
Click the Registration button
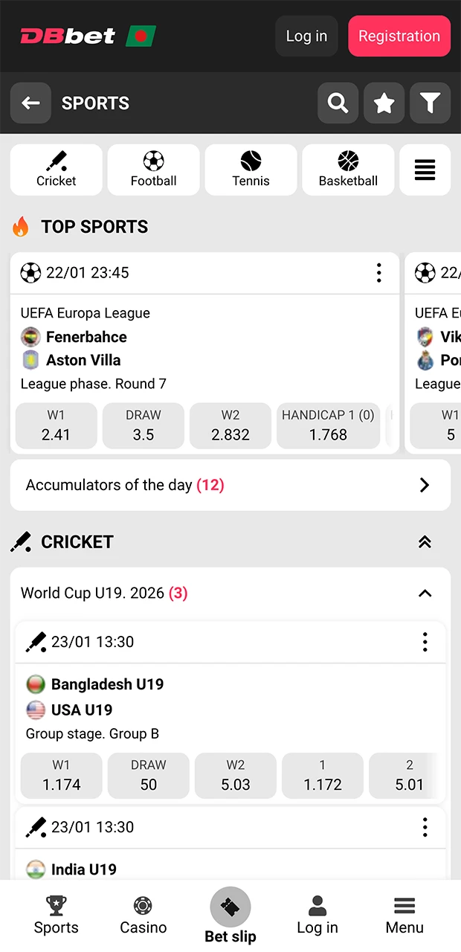click(x=399, y=36)
